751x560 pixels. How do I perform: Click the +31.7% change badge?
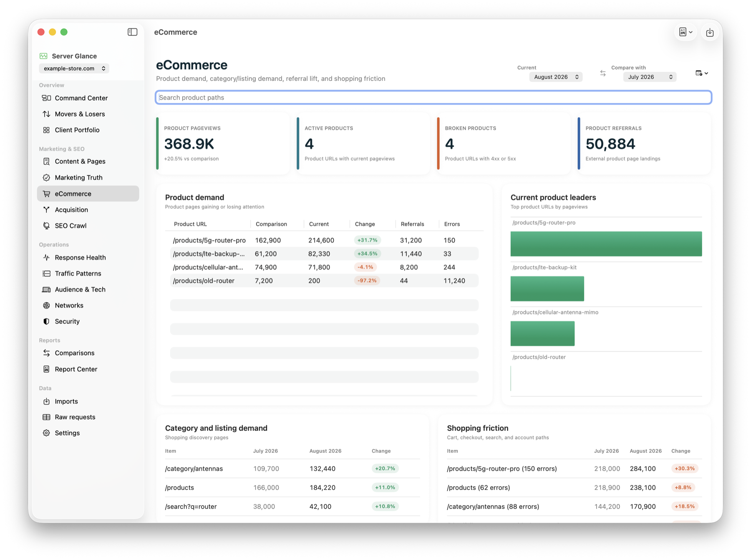(367, 240)
